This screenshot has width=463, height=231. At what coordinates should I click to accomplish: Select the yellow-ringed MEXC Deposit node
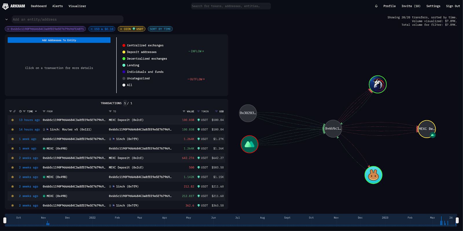(x=427, y=129)
